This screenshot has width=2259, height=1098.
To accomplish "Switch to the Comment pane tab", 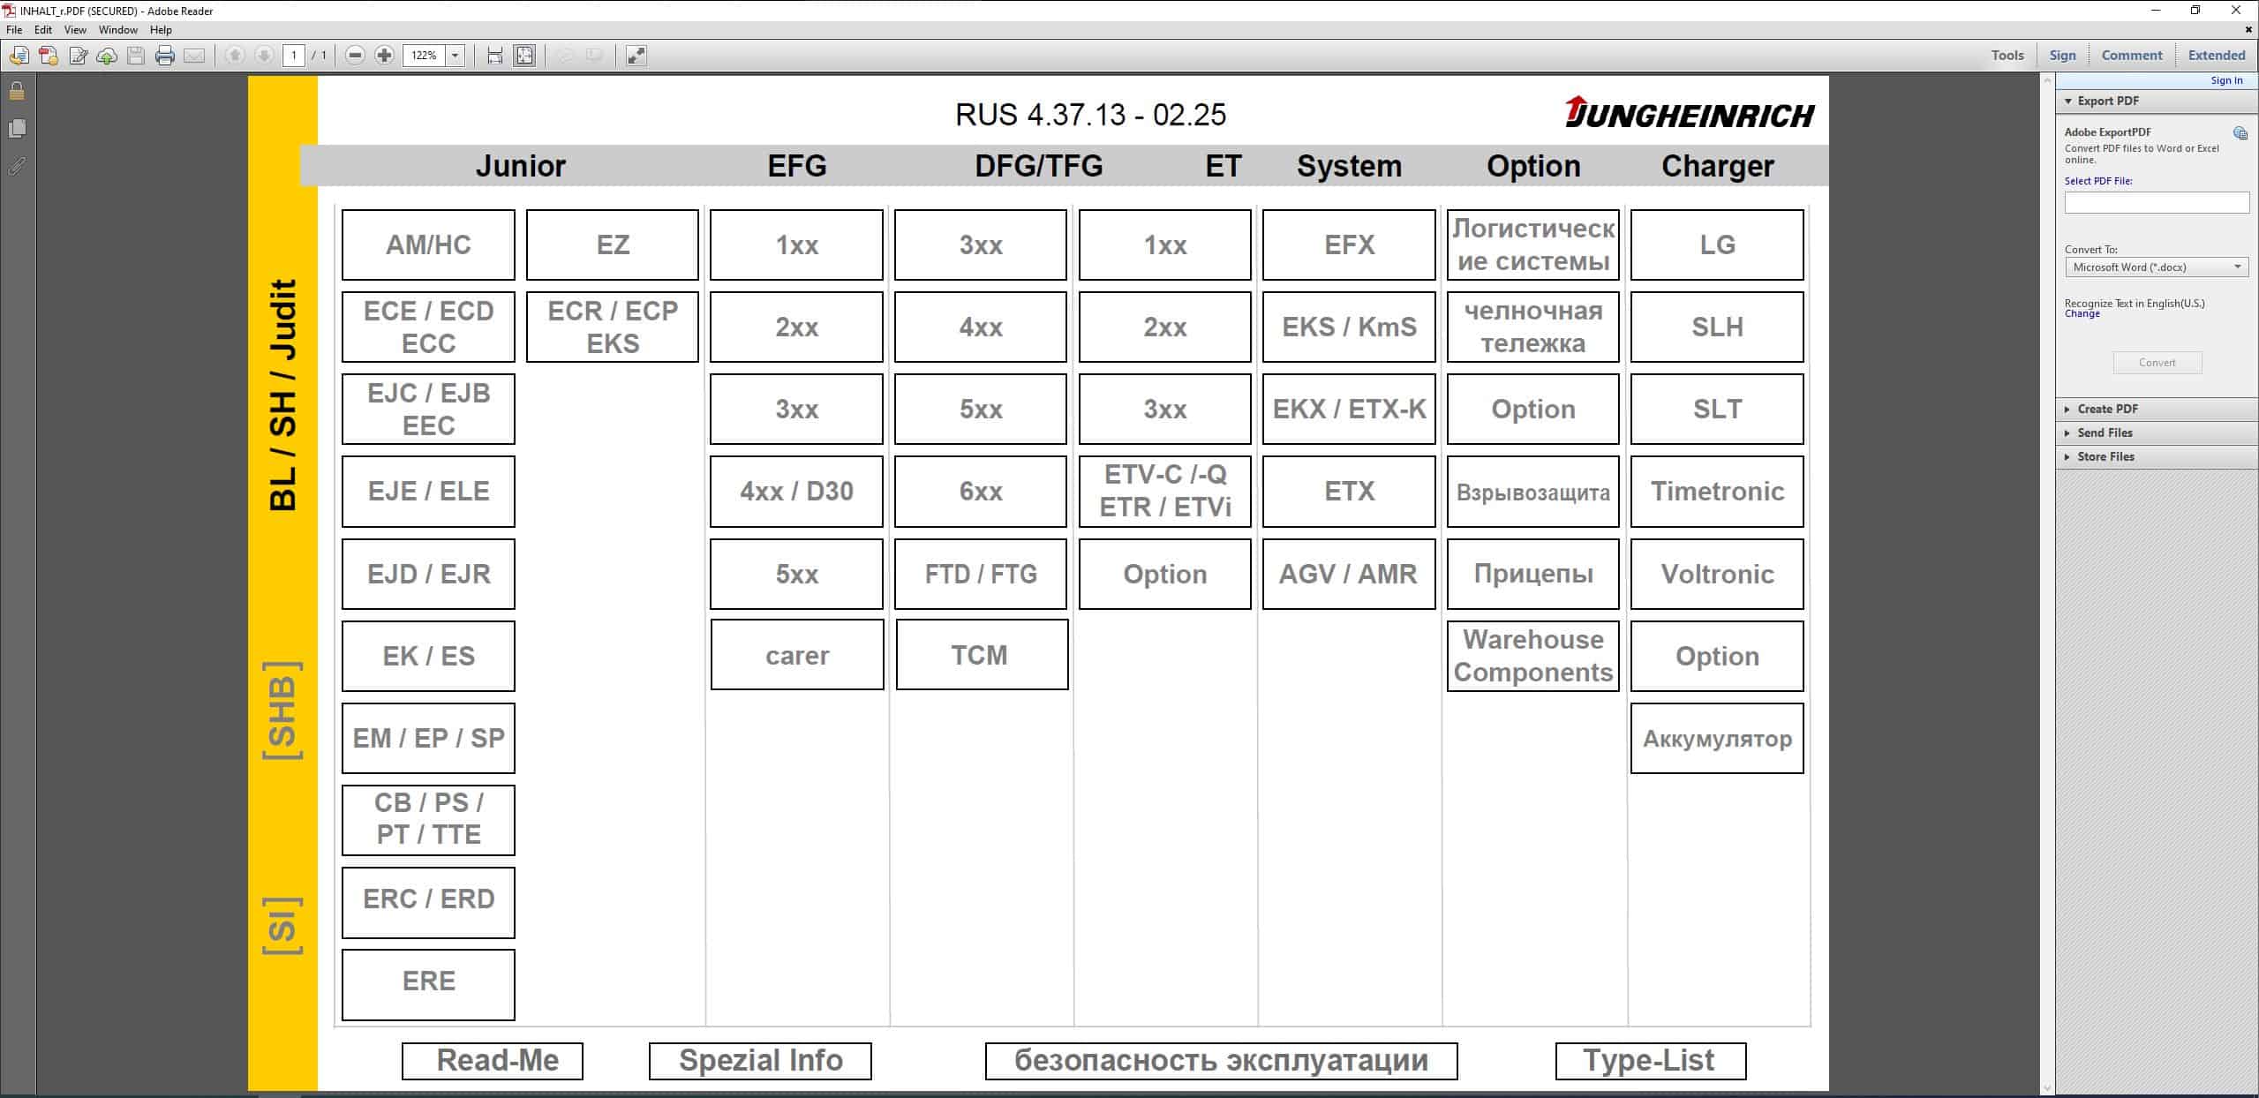I will [x=2131, y=56].
